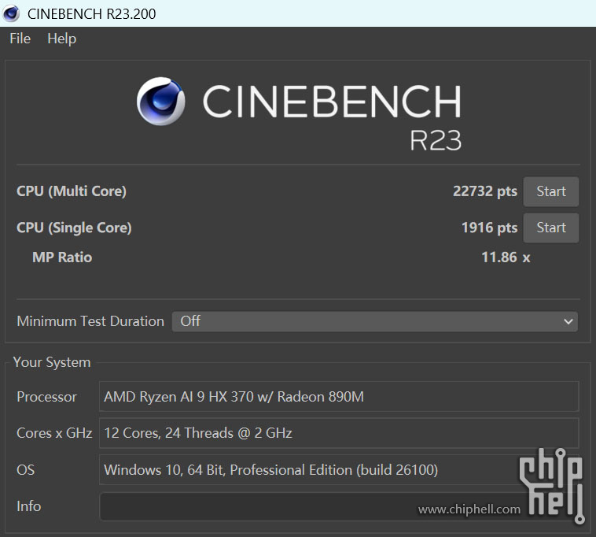Click the Cinebench sphere logo
Viewport: 596px width, 537px height.
(160, 102)
